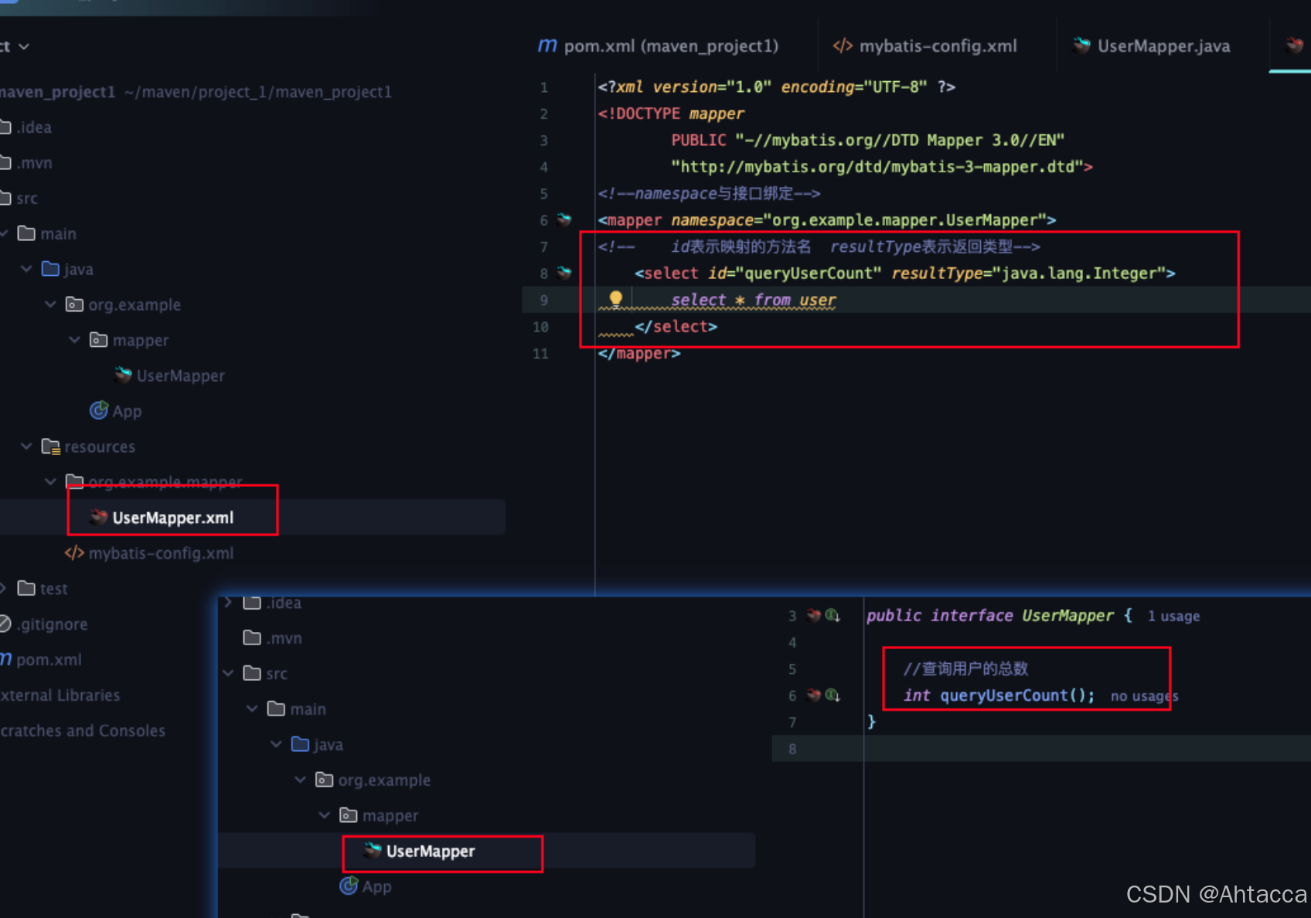Select App in the lower project tree
This screenshot has height=918, width=1311.
point(376,887)
